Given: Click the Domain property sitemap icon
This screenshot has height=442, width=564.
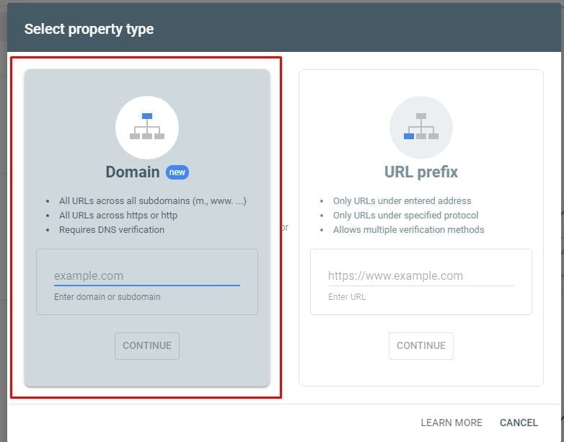Looking at the screenshot, I should (x=146, y=127).
